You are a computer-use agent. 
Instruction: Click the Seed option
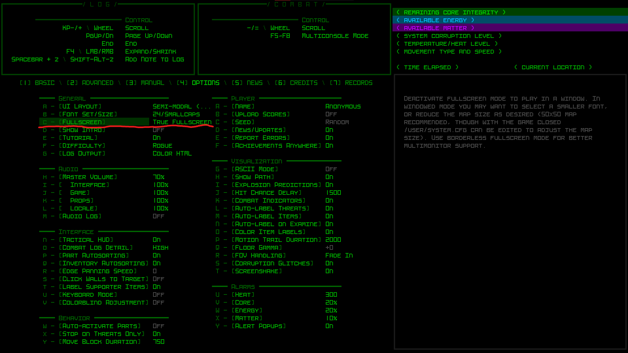coord(243,122)
